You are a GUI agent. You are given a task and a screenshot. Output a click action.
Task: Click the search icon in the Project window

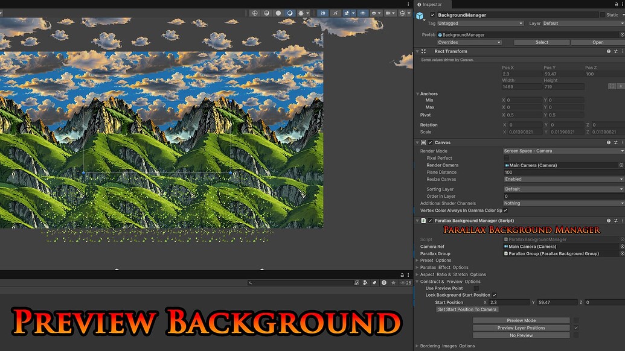[249, 282]
